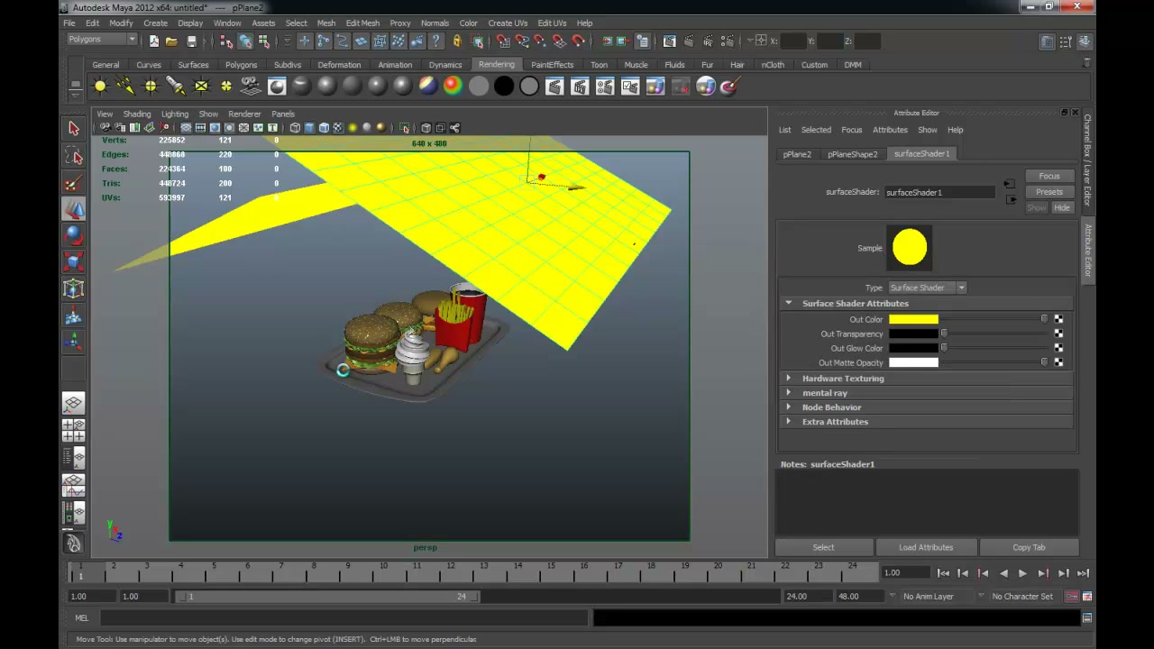Choose the Paint Selection tool
Screen dimensions: 1154x649
tap(74, 183)
